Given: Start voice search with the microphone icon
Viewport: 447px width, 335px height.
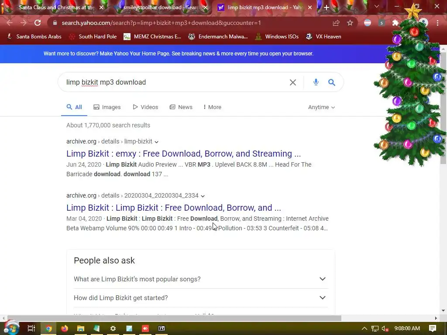Looking at the screenshot, I should [316, 82].
